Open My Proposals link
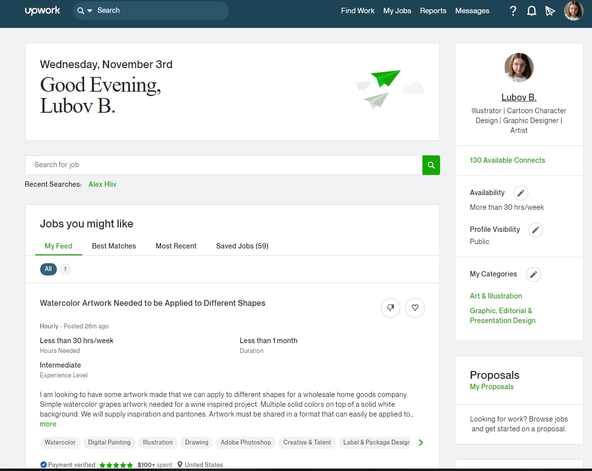The image size is (592, 471). click(492, 387)
